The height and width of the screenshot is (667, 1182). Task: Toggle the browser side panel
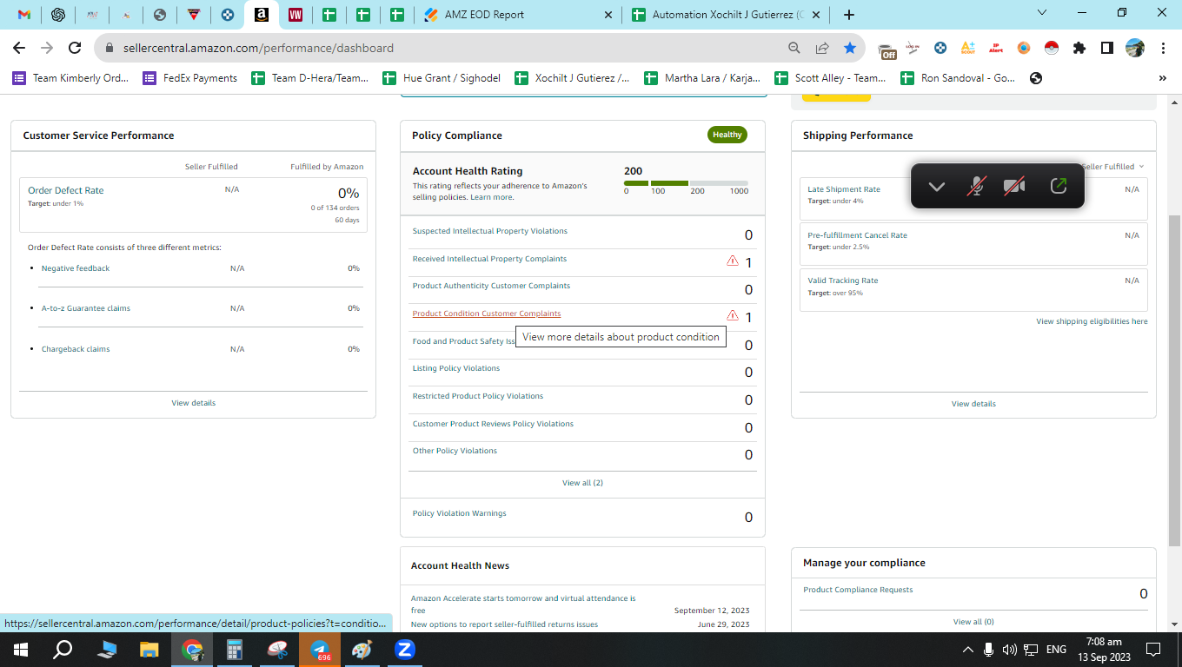pyautogui.click(x=1107, y=48)
